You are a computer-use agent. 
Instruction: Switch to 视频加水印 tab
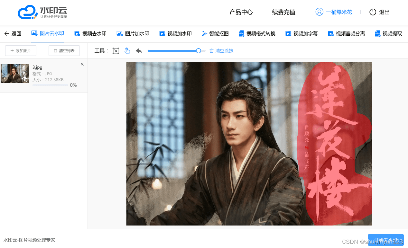coord(175,33)
